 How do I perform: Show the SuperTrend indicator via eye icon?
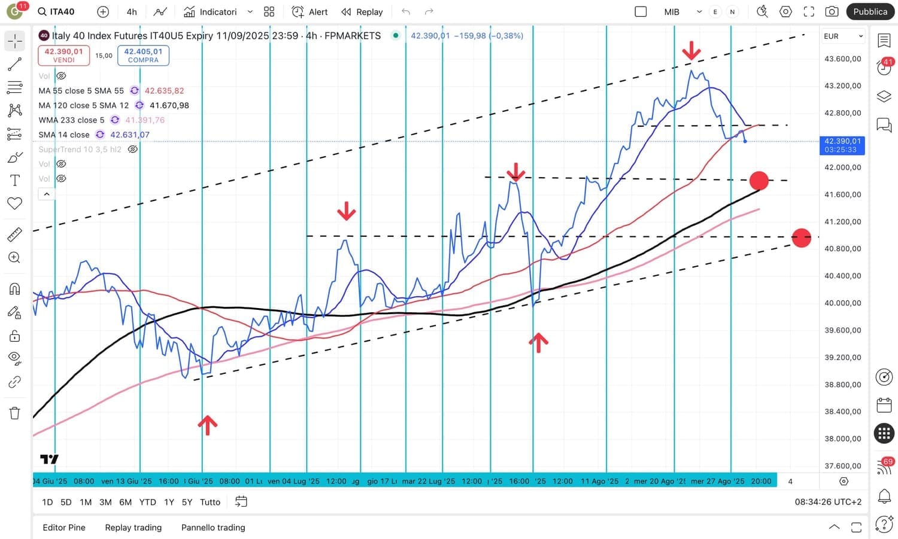coord(133,150)
